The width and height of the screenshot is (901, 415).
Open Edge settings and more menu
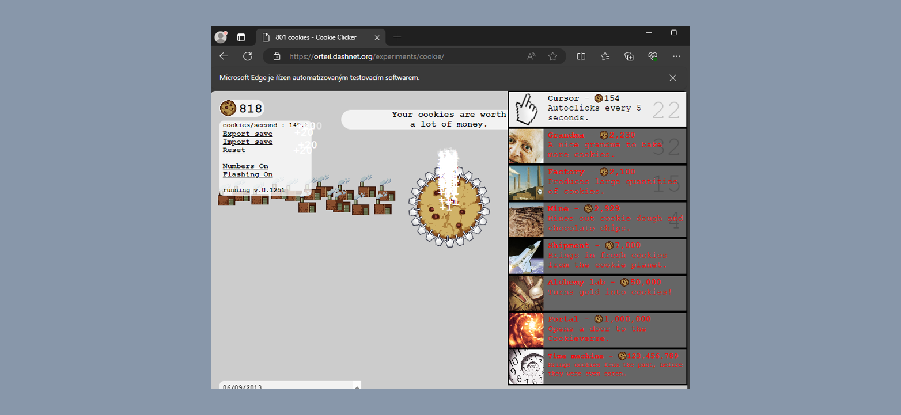676,56
